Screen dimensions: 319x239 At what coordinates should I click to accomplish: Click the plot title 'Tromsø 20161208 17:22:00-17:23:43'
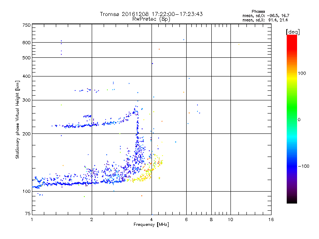click(151, 14)
